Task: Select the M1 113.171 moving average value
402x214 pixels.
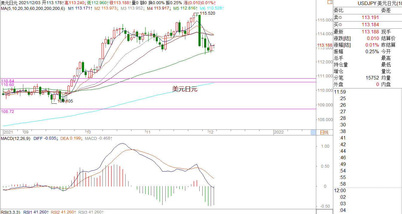Action: (80, 8)
